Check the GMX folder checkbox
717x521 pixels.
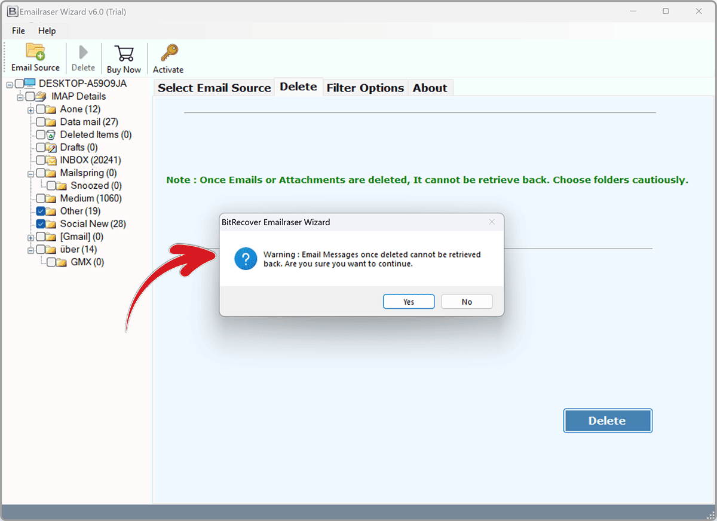[51, 262]
